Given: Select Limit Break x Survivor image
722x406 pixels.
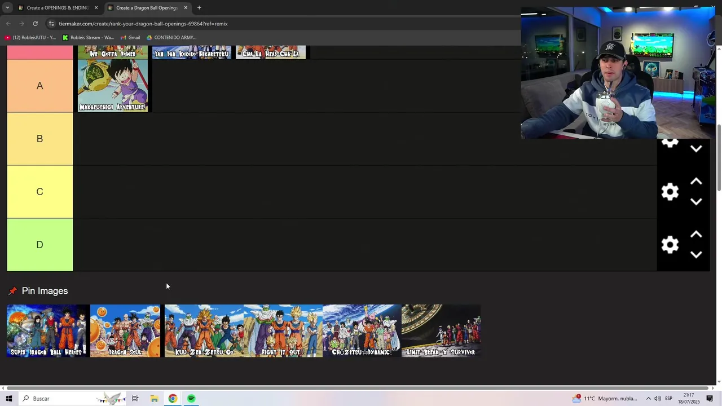Looking at the screenshot, I should coord(441,331).
